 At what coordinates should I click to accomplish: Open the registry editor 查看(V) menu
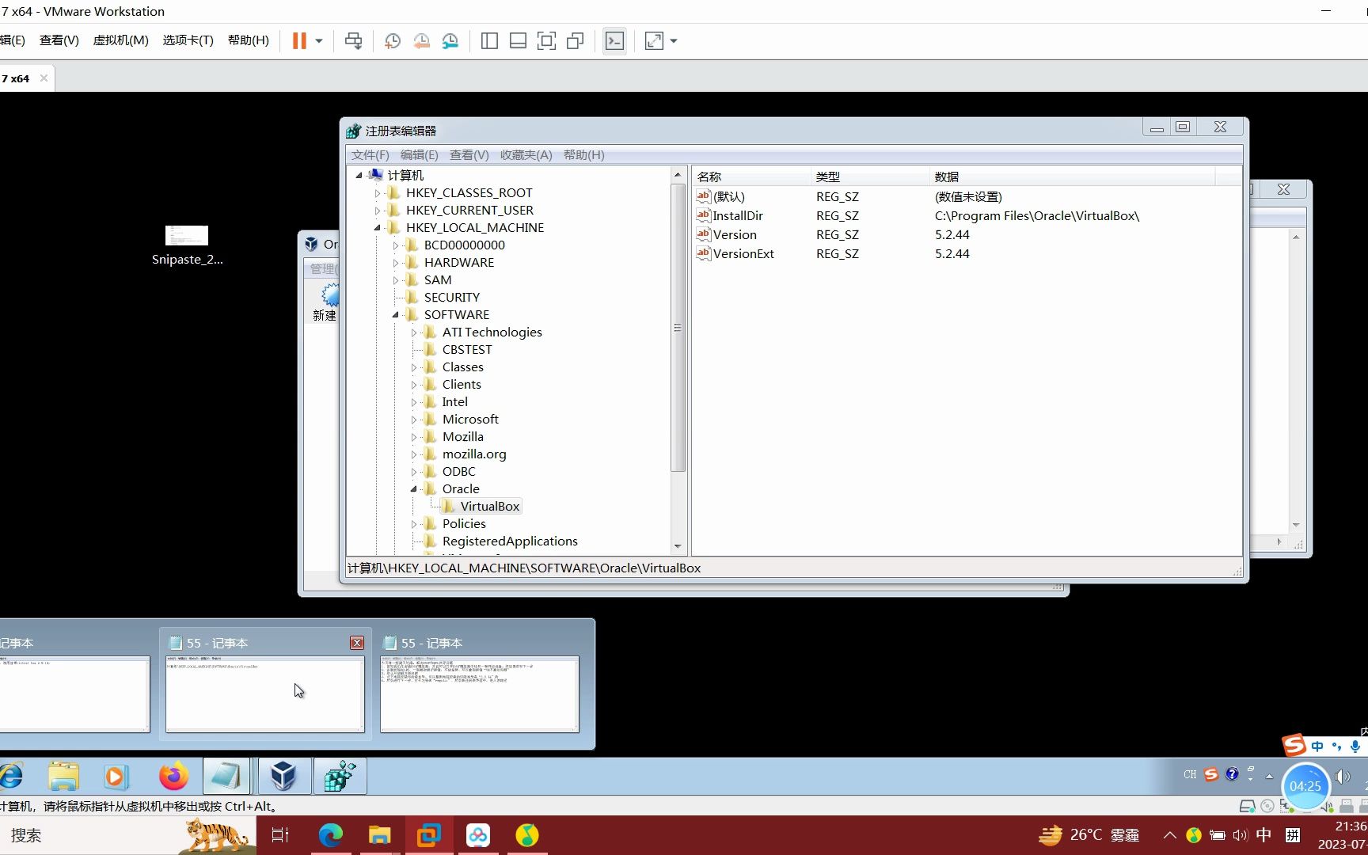tap(469, 155)
